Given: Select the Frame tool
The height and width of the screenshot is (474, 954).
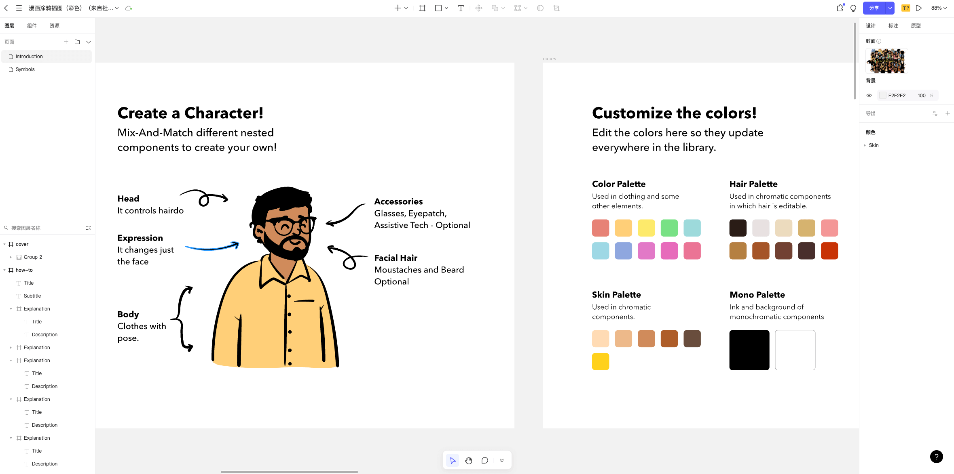Looking at the screenshot, I should [x=422, y=8].
